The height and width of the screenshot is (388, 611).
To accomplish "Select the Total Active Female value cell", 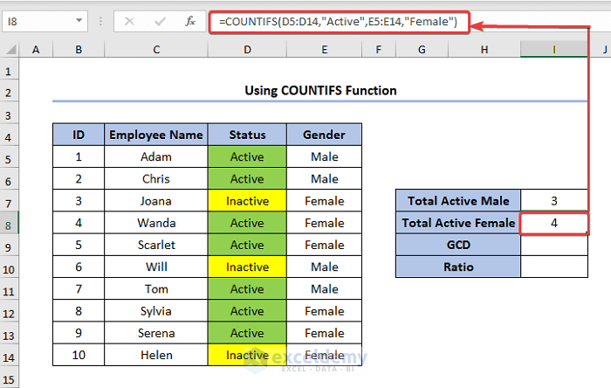I will coord(553,223).
